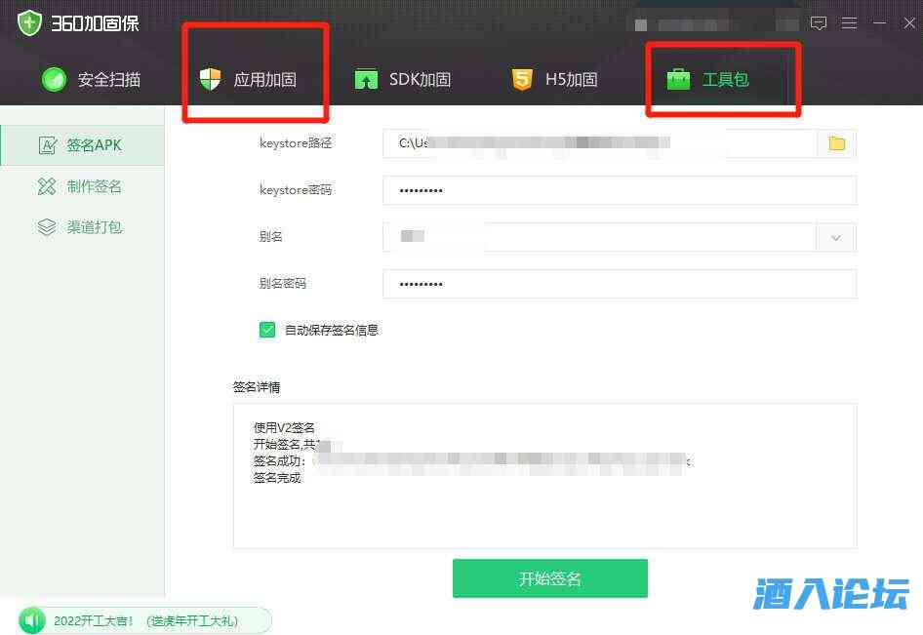Click the speaker icon on announcement banner
Viewport: 923px width, 635px height.
(x=31, y=620)
